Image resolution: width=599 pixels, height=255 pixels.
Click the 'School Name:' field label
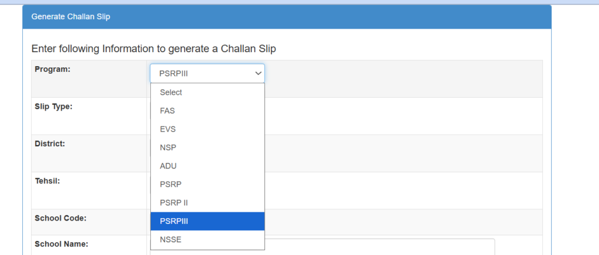click(x=61, y=244)
